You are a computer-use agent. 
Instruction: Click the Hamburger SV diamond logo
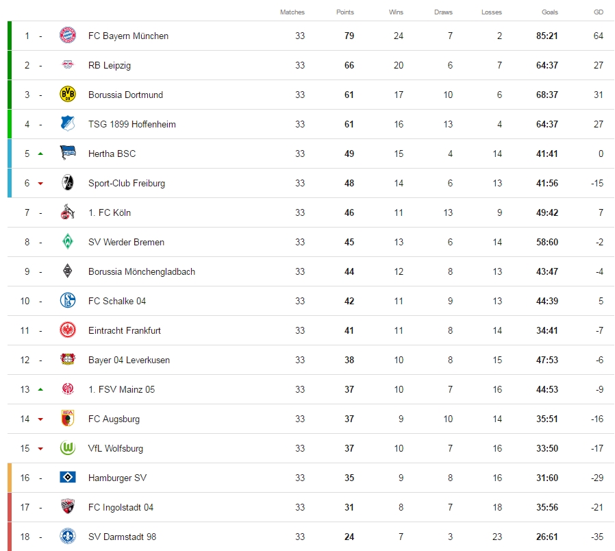click(68, 478)
